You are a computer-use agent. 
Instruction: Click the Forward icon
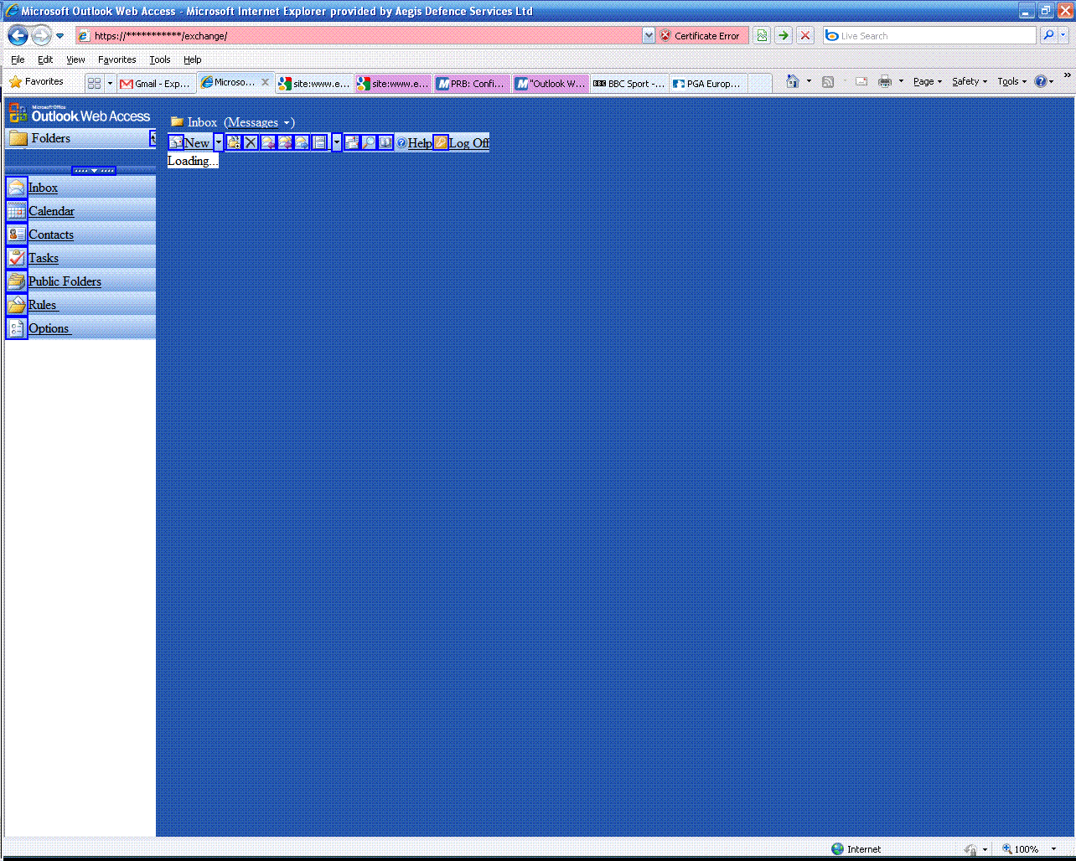pyautogui.click(x=302, y=142)
